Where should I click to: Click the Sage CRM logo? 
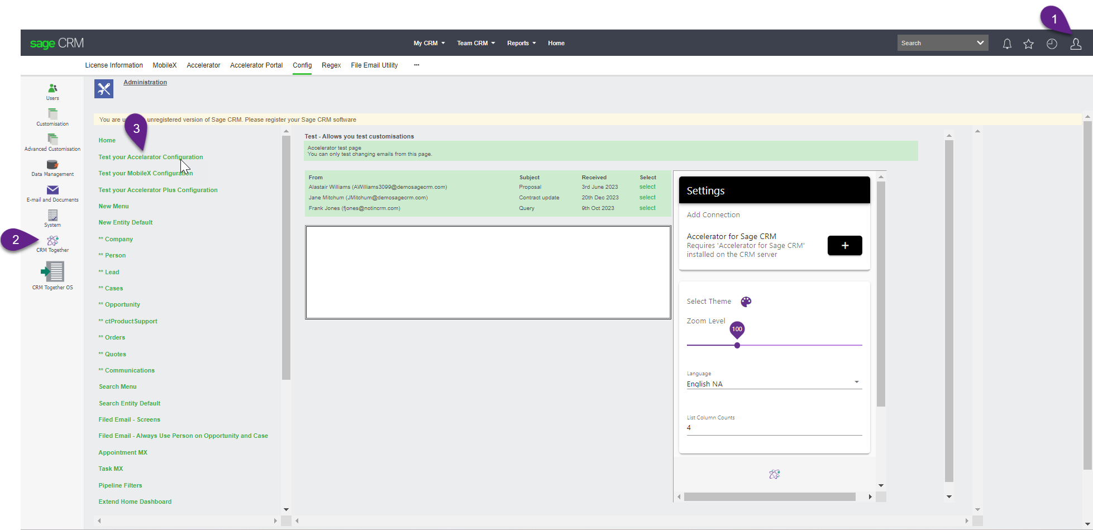pos(57,43)
